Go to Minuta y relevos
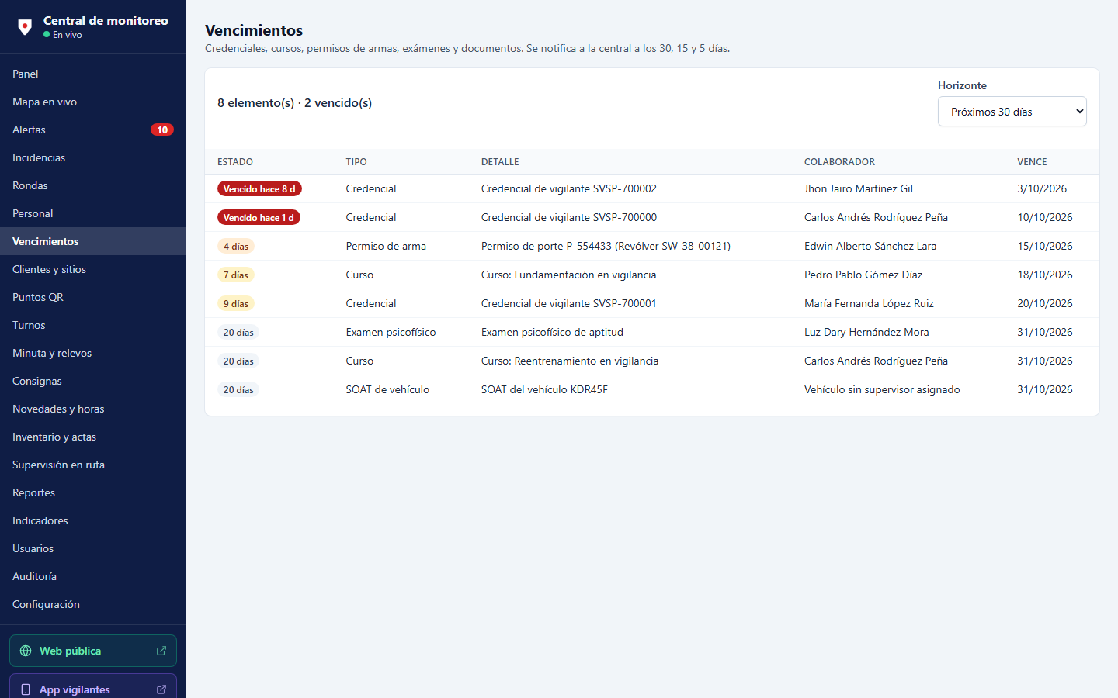1118x698 pixels. click(x=93, y=353)
